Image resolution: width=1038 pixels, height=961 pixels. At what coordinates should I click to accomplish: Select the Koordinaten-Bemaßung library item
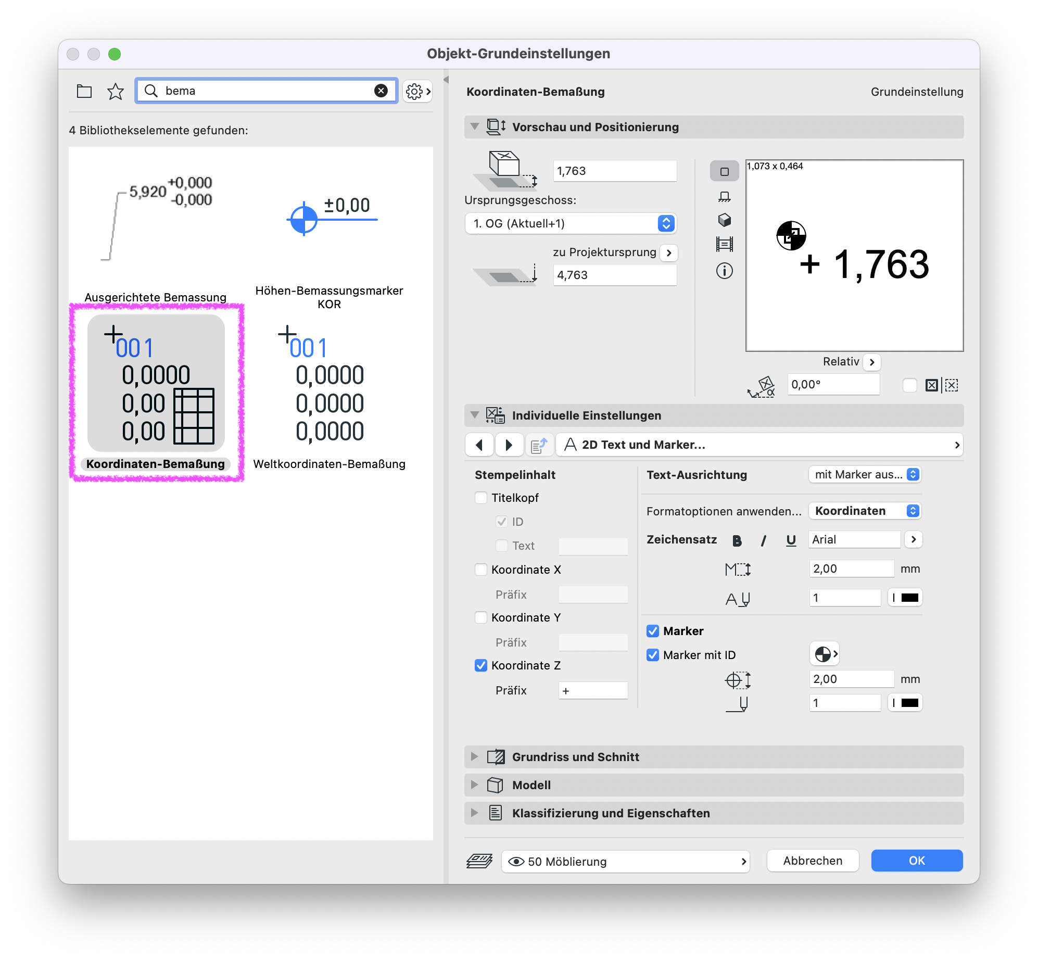[156, 393]
